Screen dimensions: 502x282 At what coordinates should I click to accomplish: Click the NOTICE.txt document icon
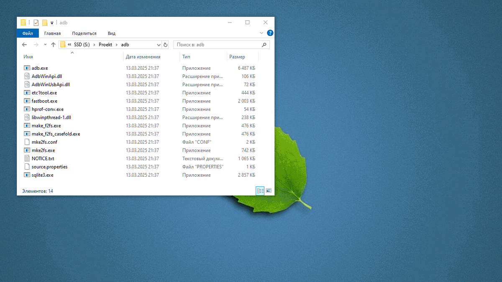pos(27,158)
